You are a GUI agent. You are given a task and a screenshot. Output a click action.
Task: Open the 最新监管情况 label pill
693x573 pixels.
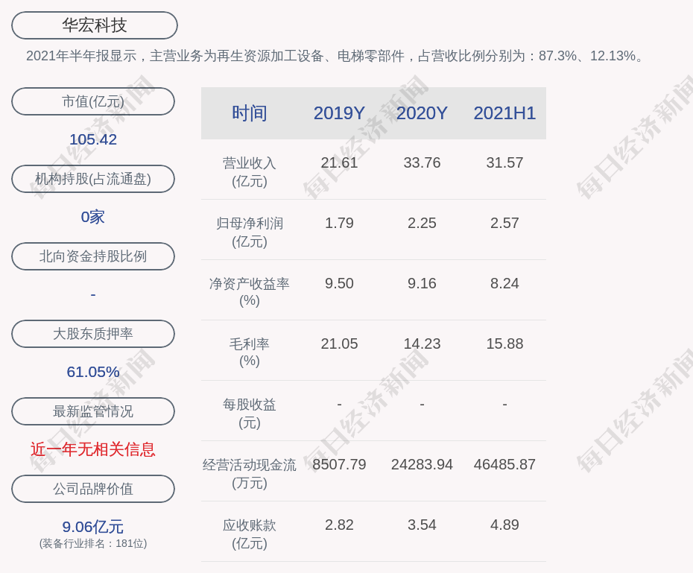93,411
